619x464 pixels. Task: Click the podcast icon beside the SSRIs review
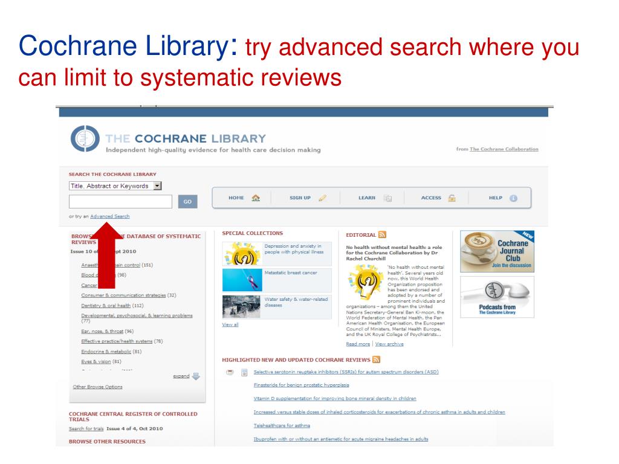[x=230, y=372]
